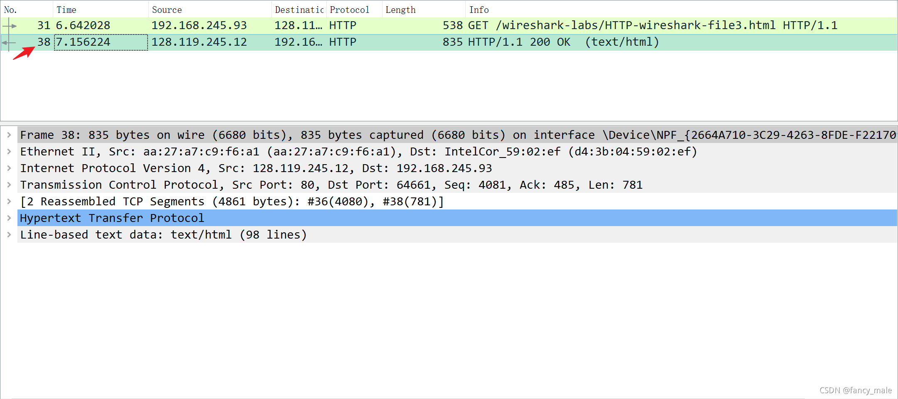Select packet 38 HTTP/1.1 200 OK row
This screenshot has width=898, height=399.
coord(449,42)
